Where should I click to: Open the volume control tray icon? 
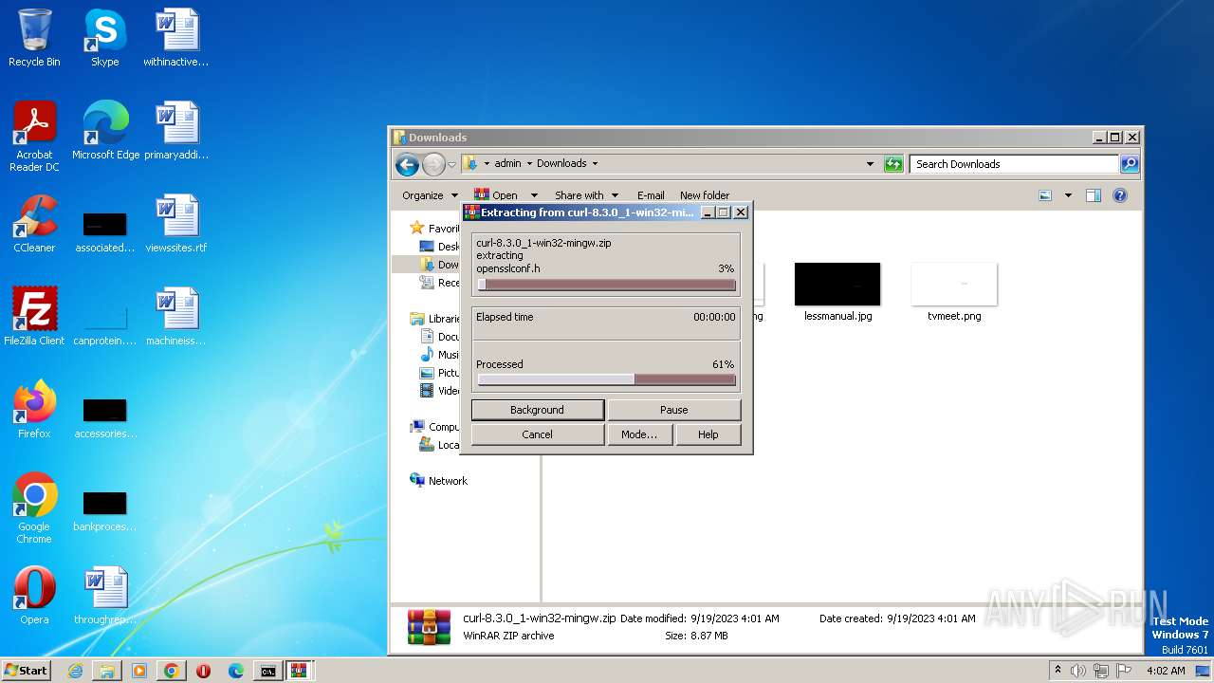(x=1078, y=671)
